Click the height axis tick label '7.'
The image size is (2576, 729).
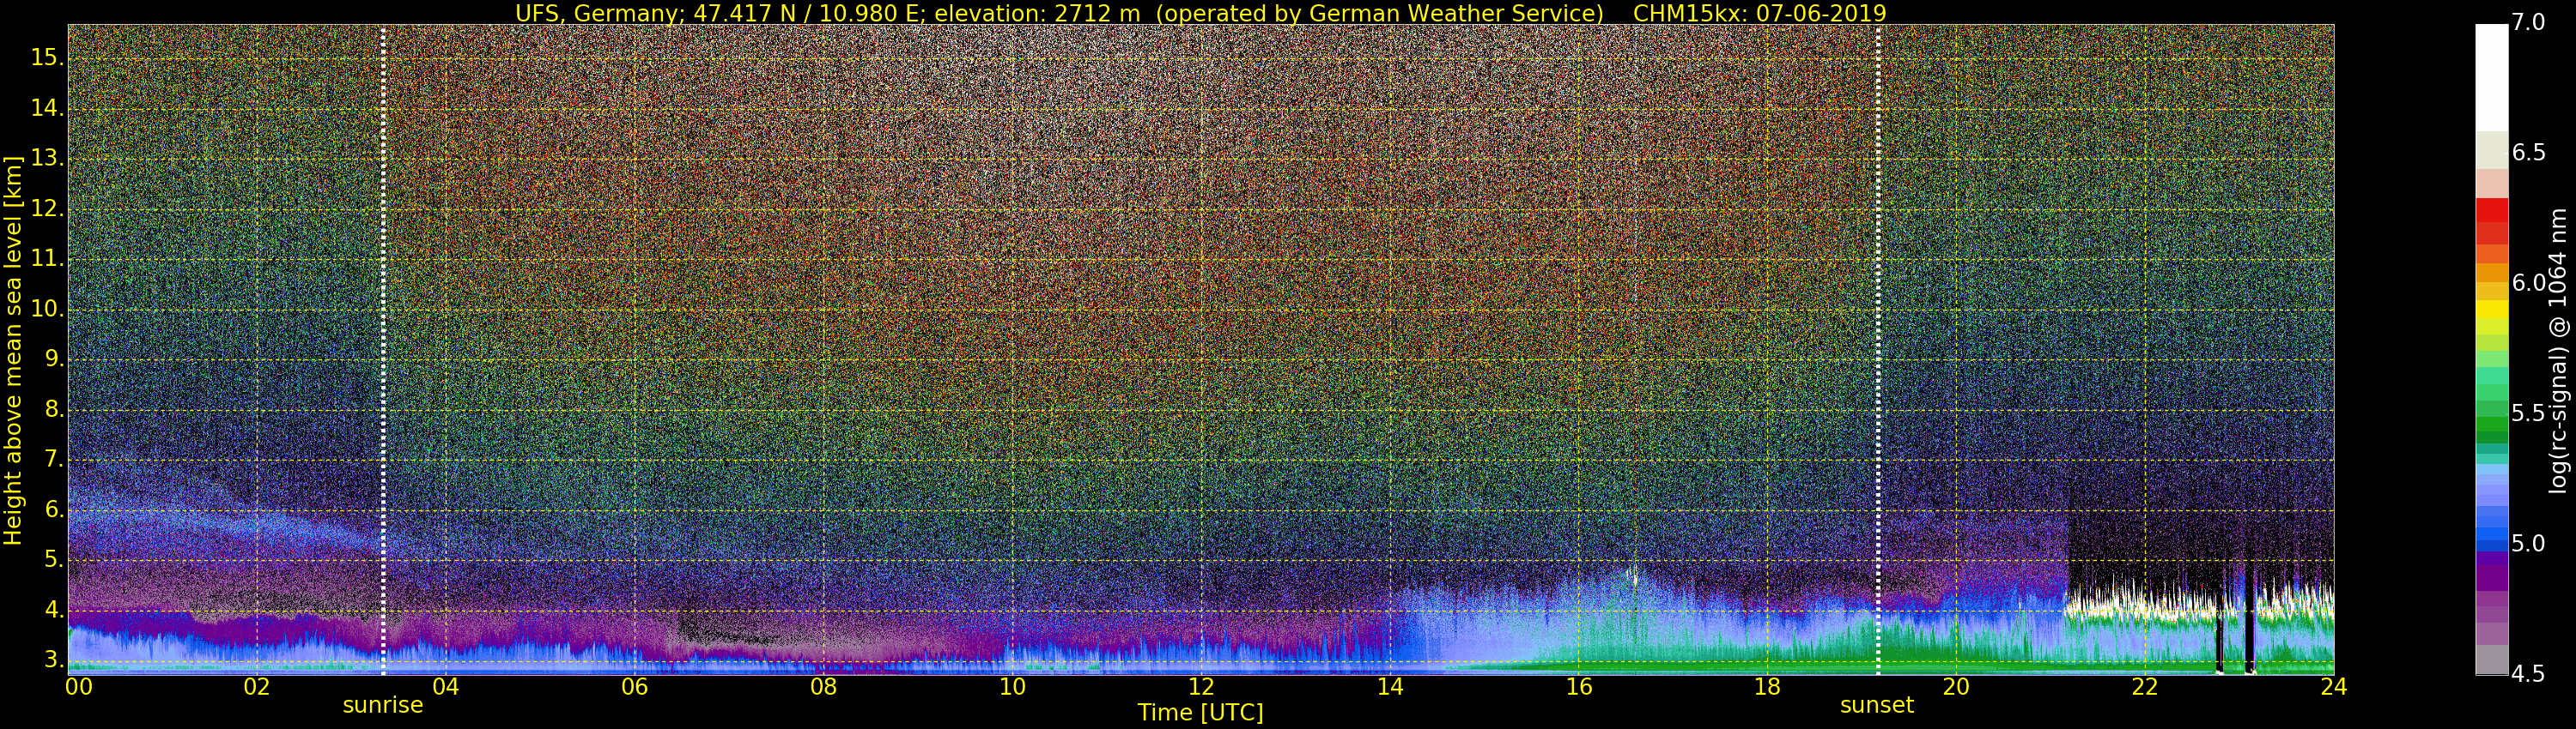(52, 460)
